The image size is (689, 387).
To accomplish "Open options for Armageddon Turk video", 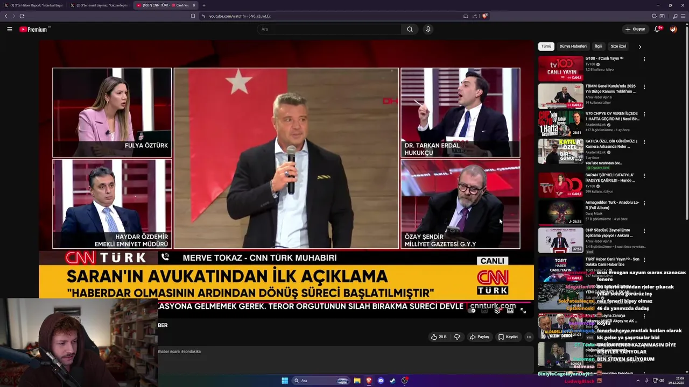I will point(644,203).
